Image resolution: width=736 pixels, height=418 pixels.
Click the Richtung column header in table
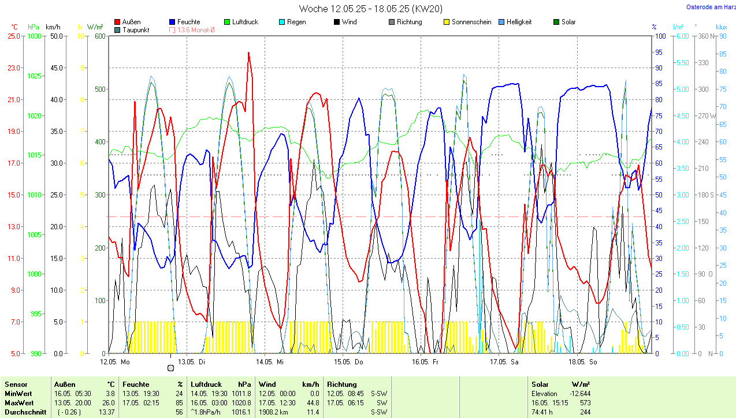342,385
